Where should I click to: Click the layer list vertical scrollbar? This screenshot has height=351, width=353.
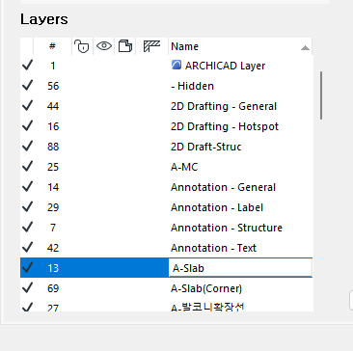(321, 95)
